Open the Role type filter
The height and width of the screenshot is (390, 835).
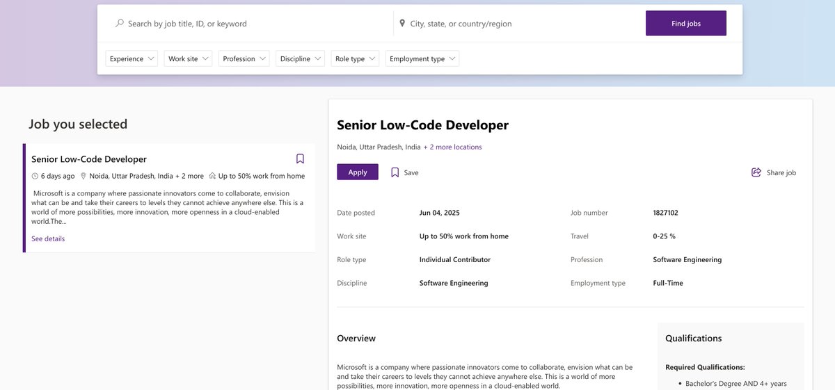pyautogui.click(x=355, y=58)
